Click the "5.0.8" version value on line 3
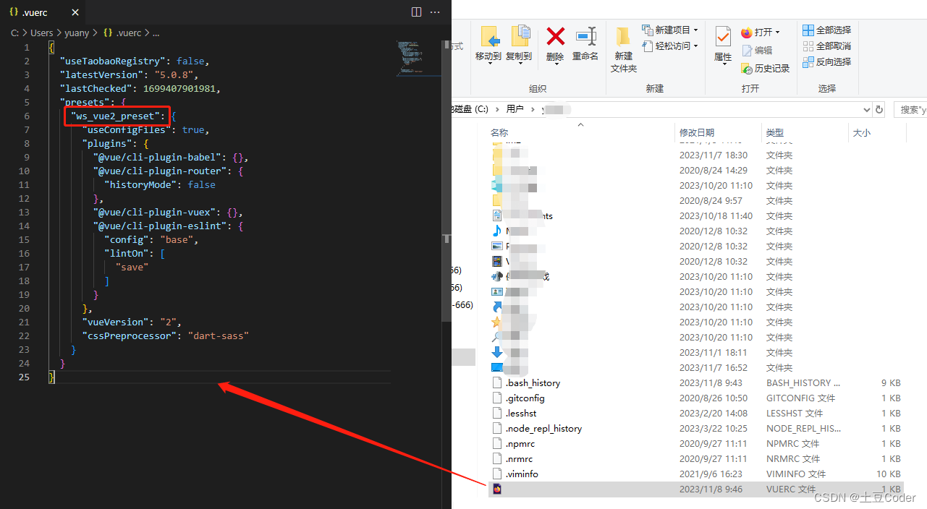Image resolution: width=927 pixels, height=509 pixels. [x=174, y=74]
